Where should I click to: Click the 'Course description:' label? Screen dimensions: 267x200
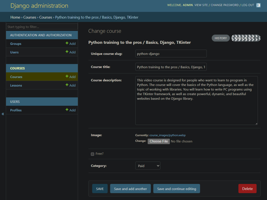pyautogui.click(x=106, y=80)
